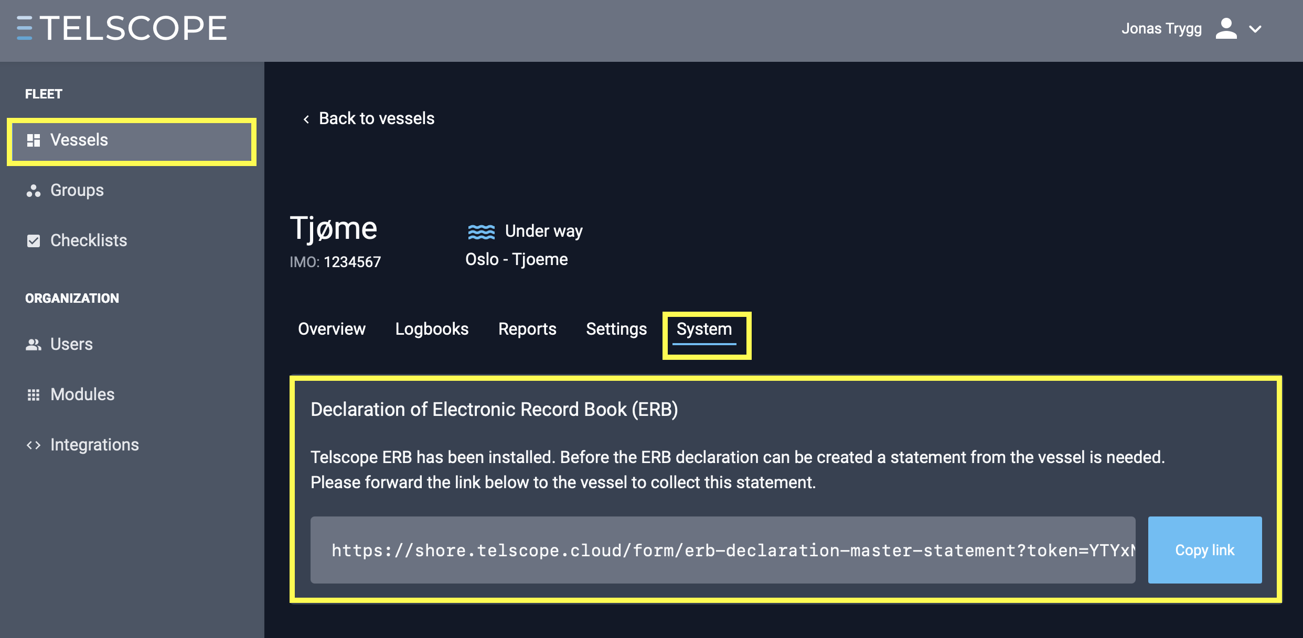This screenshot has width=1303, height=638.
Task: Expand the user account dropdown chevron
Action: pos(1255,29)
